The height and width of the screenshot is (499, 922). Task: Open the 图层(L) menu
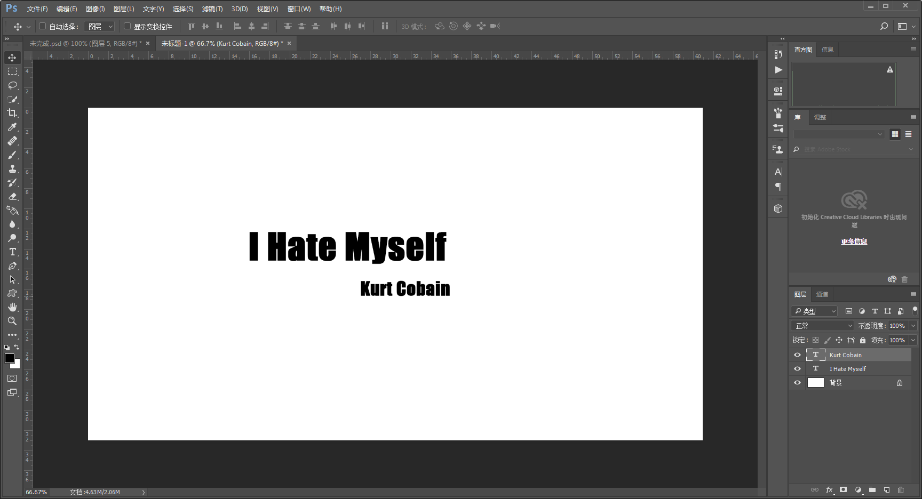coord(124,9)
